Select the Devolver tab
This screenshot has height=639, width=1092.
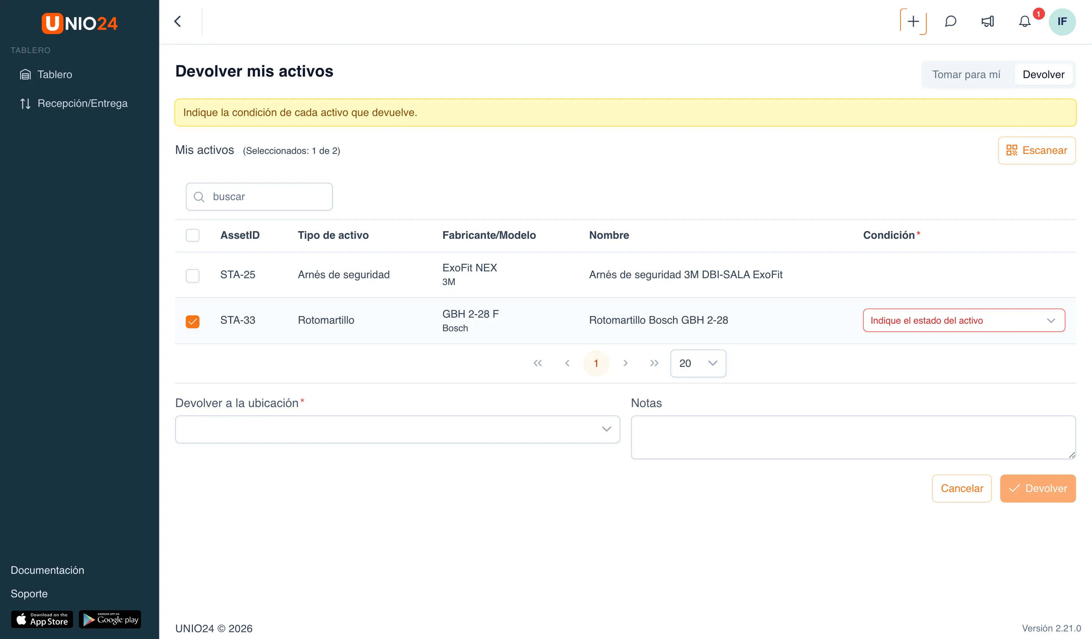(1043, 75)
